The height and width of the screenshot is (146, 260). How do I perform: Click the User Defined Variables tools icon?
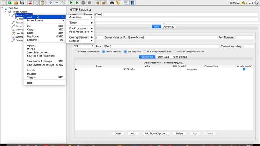coord(13,33)
